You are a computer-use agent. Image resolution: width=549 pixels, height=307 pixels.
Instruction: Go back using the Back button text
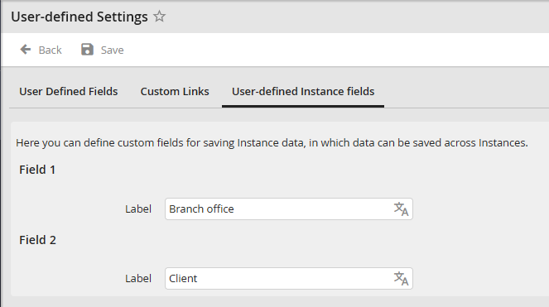coord(50,50)
